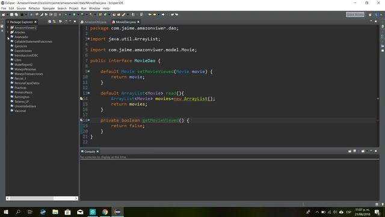Open the Window menu
This screenshot has width=385, height=217.
click(94, 8)
